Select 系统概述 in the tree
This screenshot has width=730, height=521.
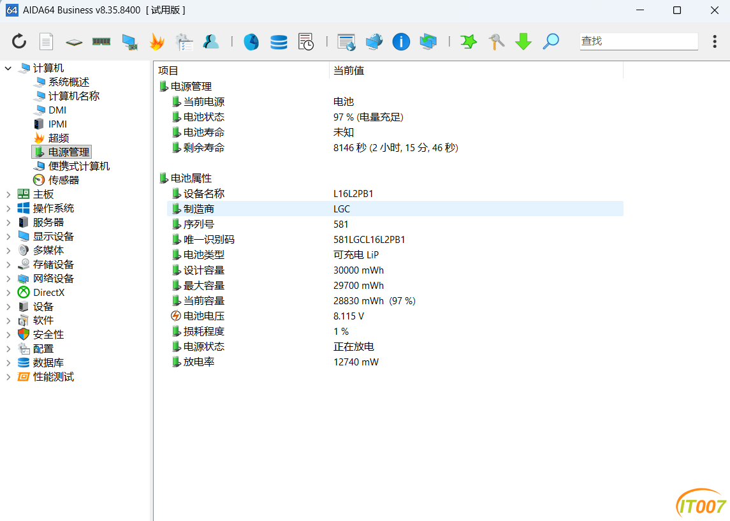pos(68,82)
